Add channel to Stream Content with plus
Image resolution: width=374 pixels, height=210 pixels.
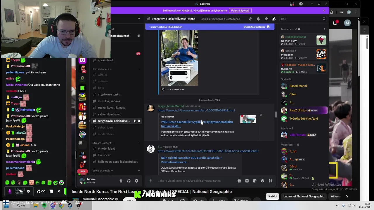pos(139,143)
